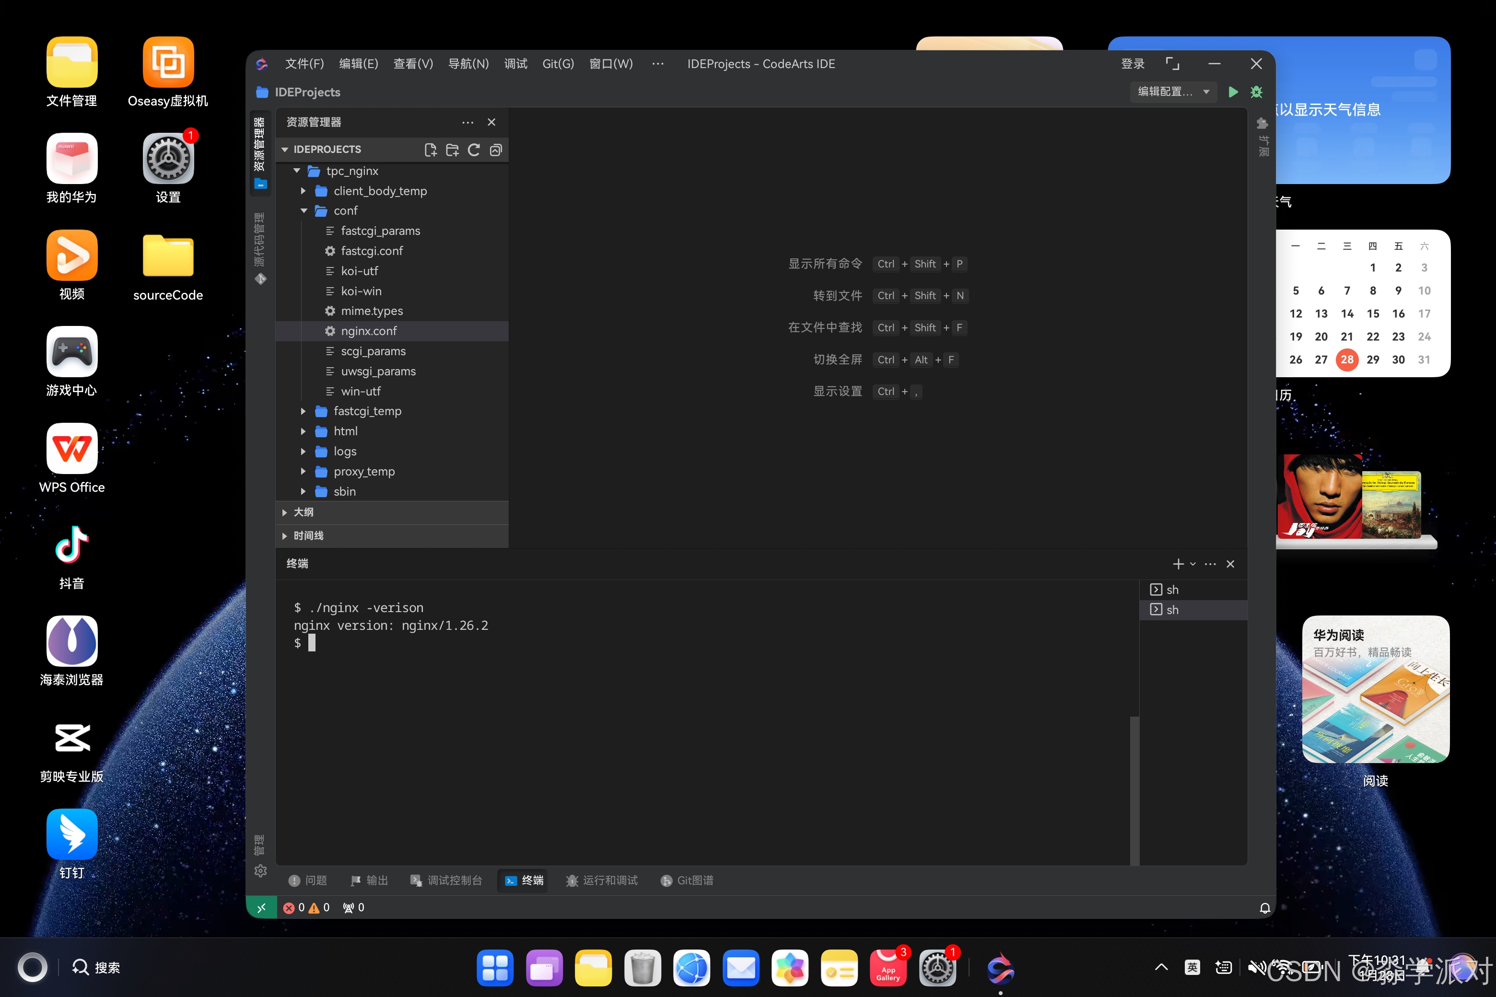This screenshot has height=997, width=1496.
Task: Open the Git(G) menu
Action: (558, 64)
